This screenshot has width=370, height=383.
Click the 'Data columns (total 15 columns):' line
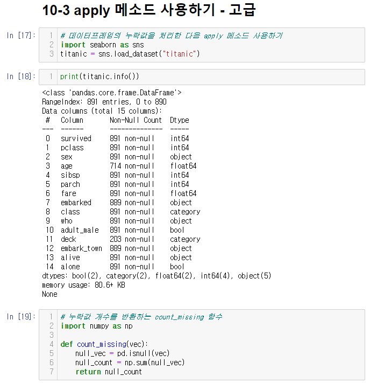[x=102, y=111]
